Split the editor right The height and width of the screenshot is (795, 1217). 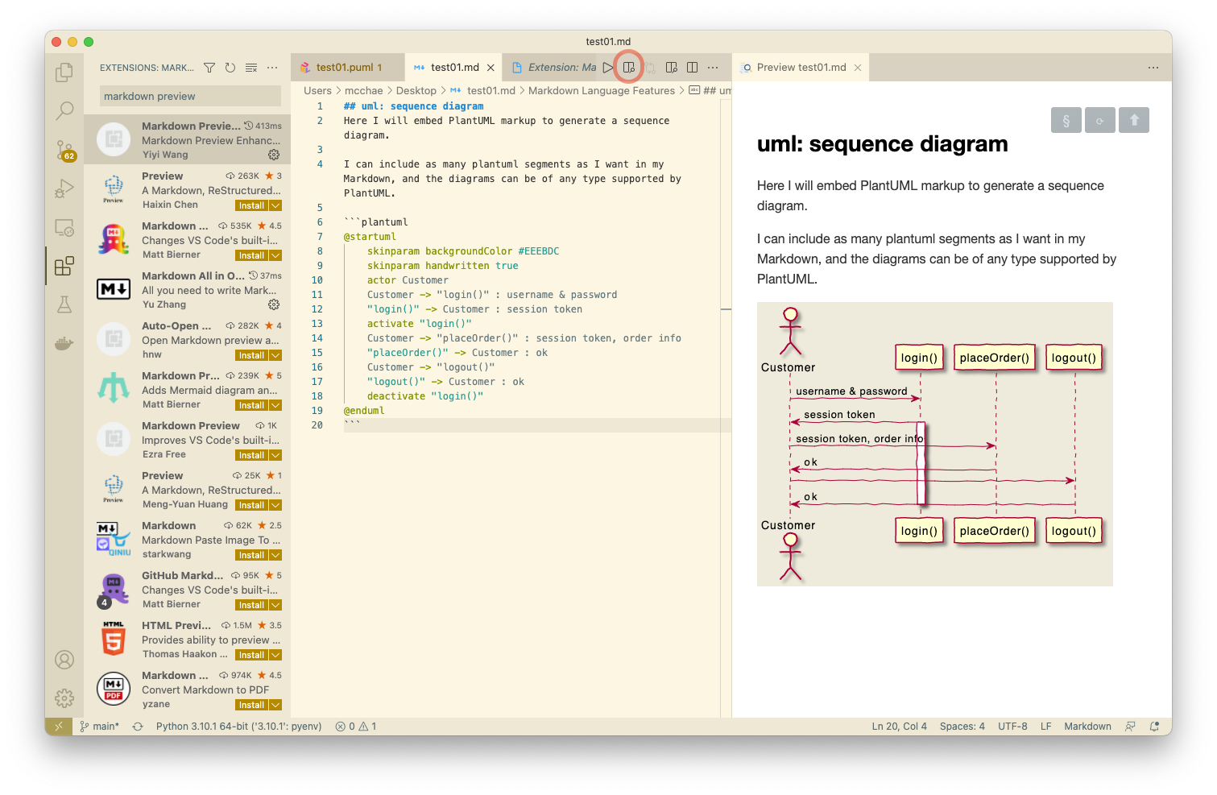(692, 68)
